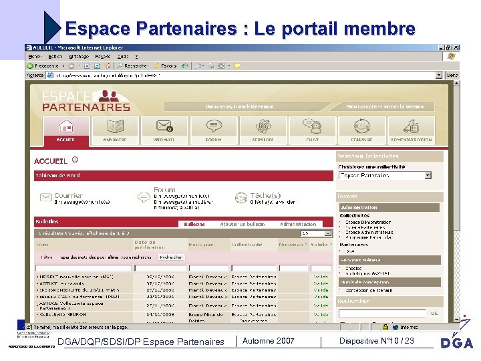The image size is (481, 361).
Task: Click the browser Forward arrow icon
Action: 71,66
